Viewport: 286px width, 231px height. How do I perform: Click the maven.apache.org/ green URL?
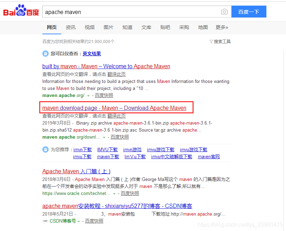point(63,95)
